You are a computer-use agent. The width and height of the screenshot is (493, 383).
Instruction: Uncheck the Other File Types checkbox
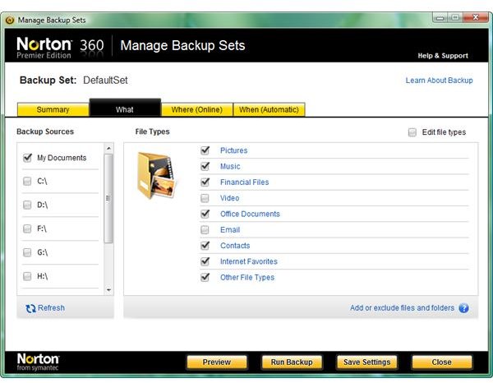[205, 277]
